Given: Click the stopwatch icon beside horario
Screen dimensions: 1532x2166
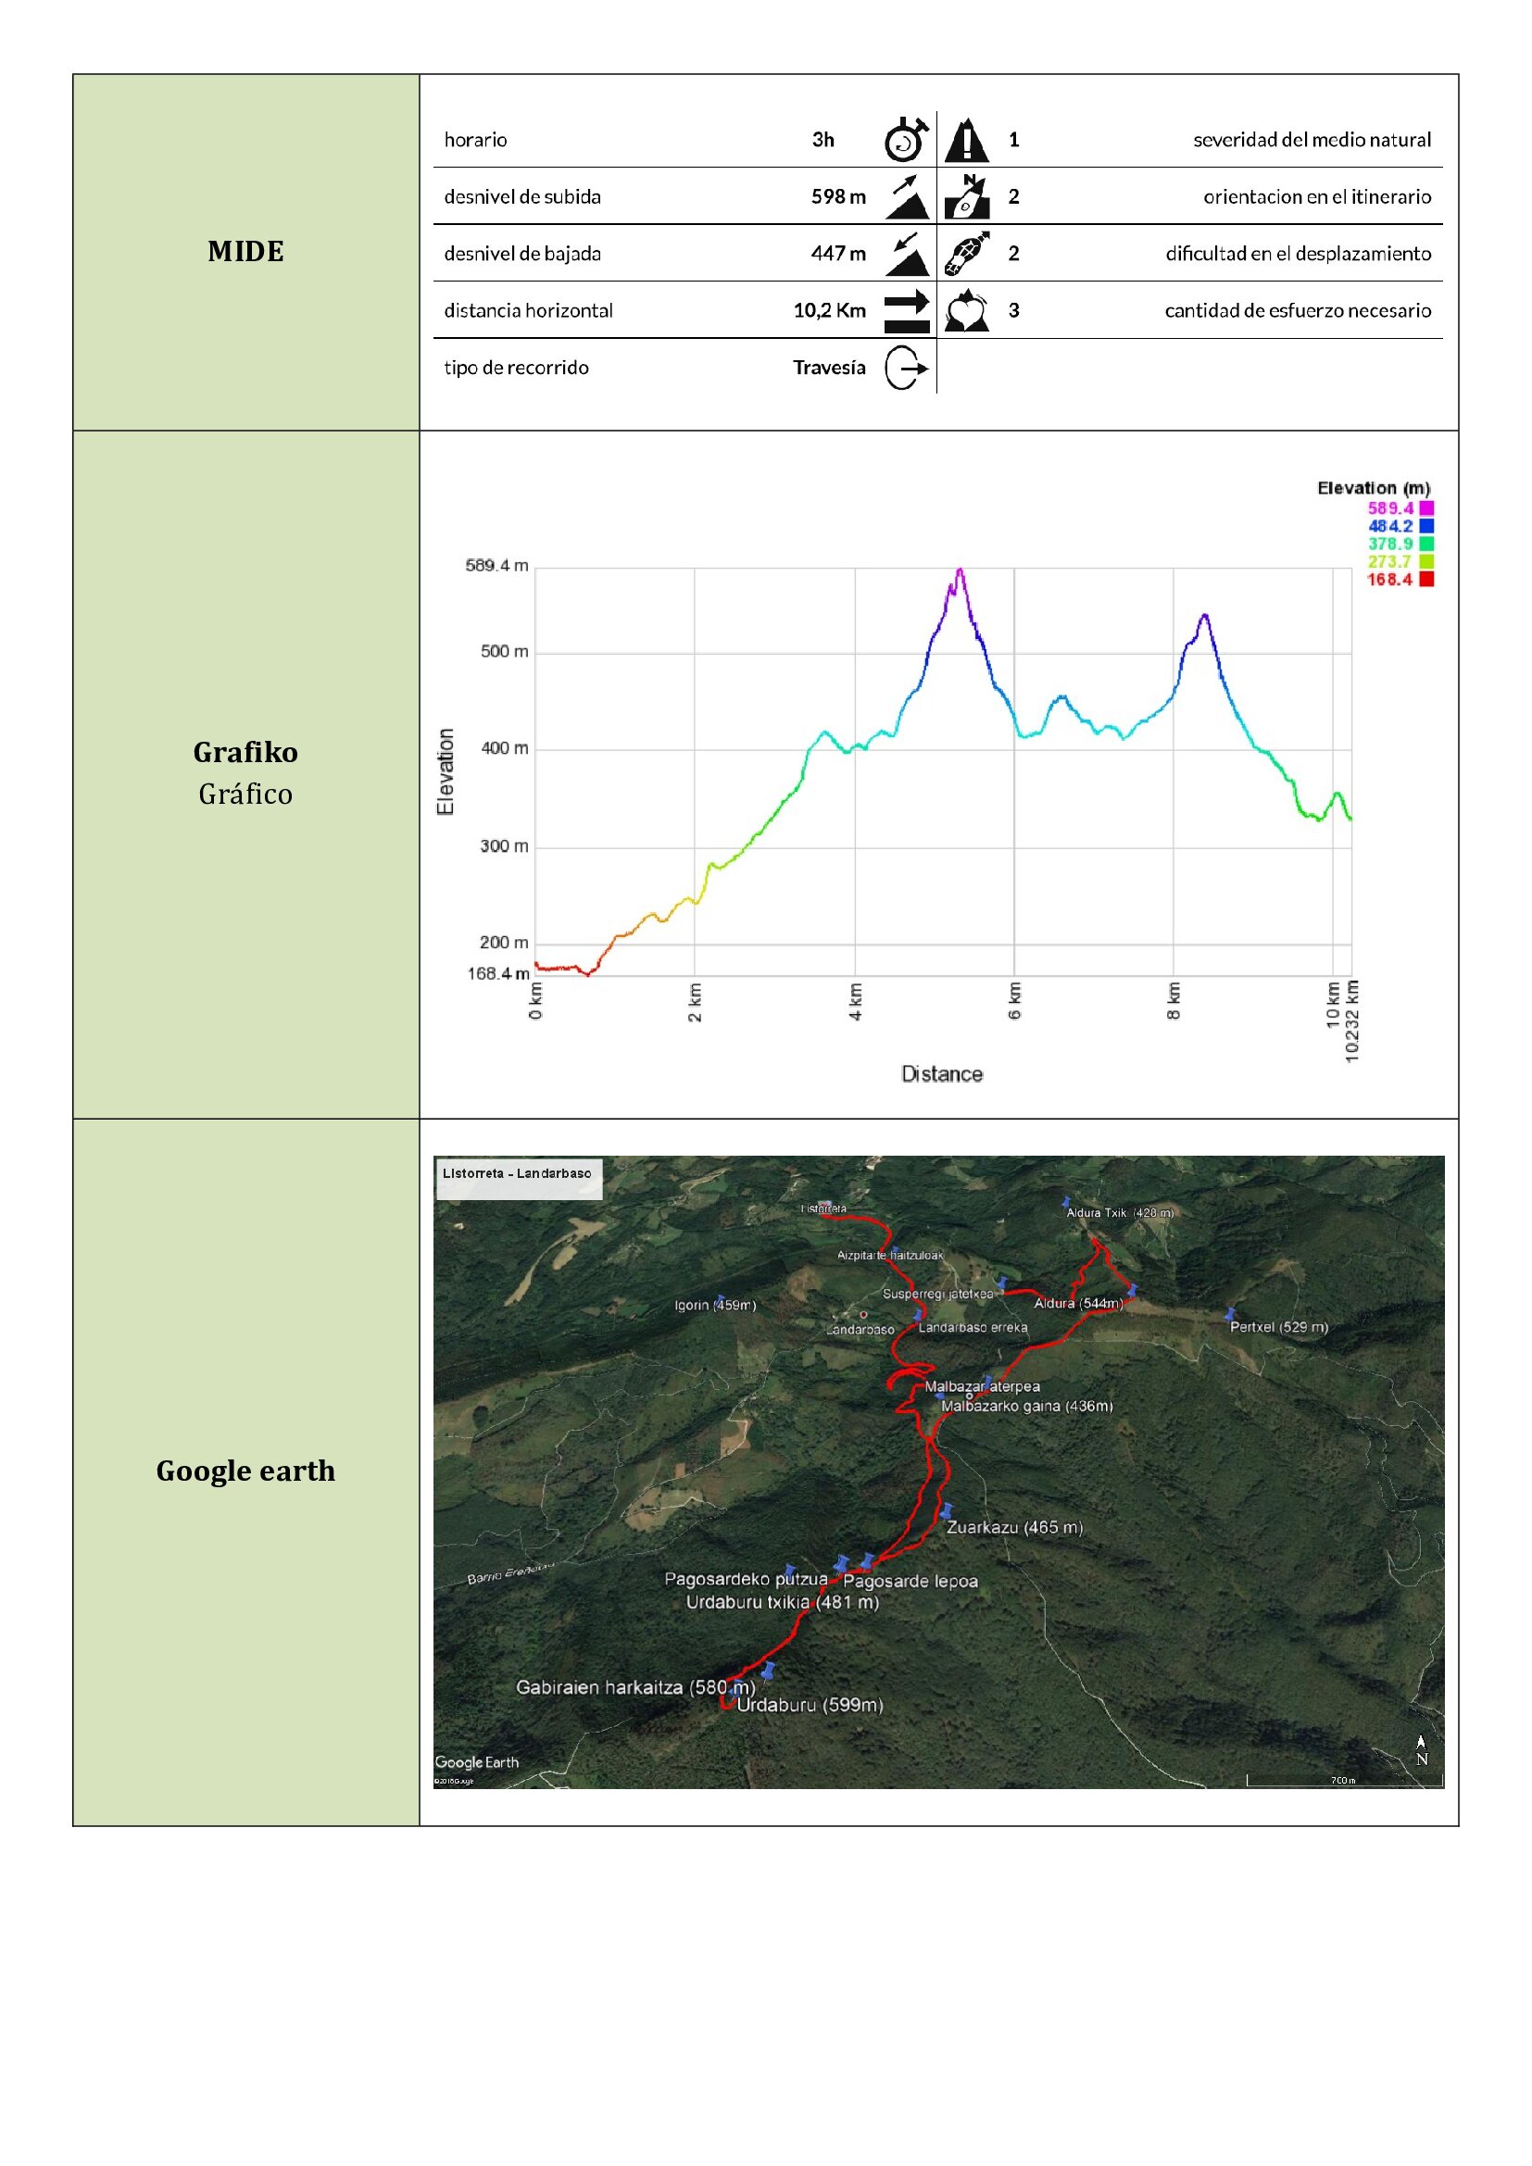Looking at the screenshot, I should coord(906,141).
